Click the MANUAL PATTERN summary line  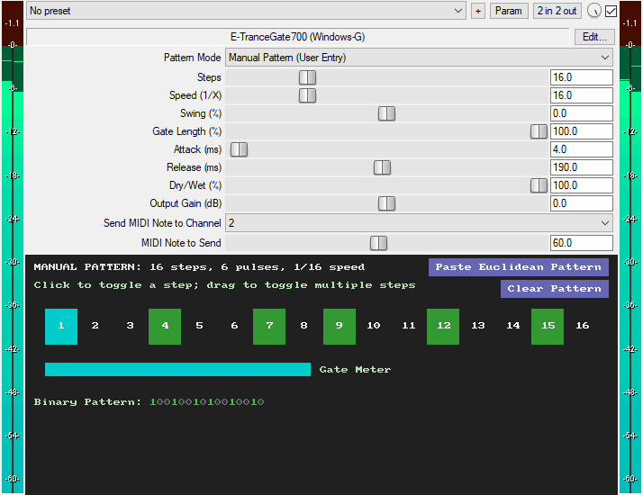[x=199, y=267]
